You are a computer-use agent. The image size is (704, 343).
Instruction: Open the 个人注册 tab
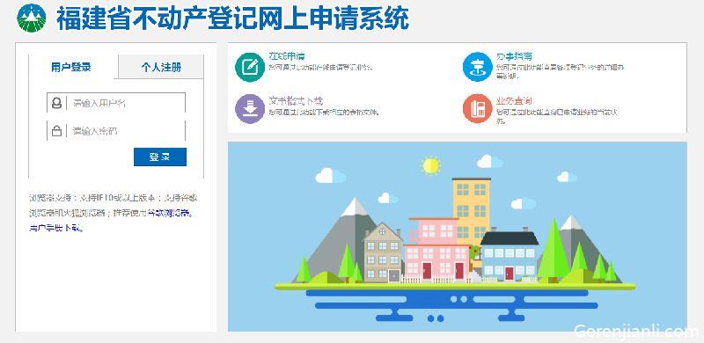coord(161,68)
